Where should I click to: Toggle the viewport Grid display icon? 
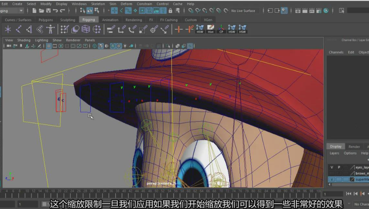coord(49,46)
